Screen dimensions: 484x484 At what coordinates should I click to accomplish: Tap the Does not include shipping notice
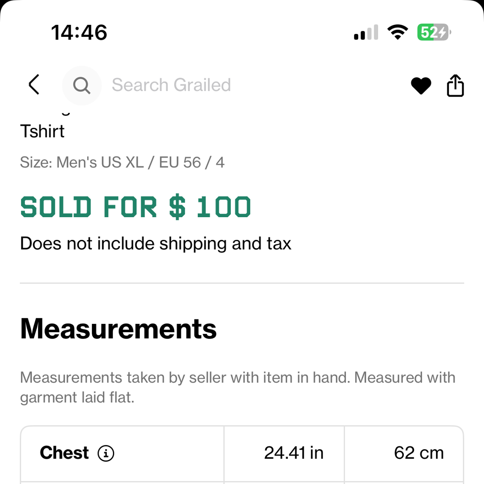pyautogui.click(x=156, y=244)
